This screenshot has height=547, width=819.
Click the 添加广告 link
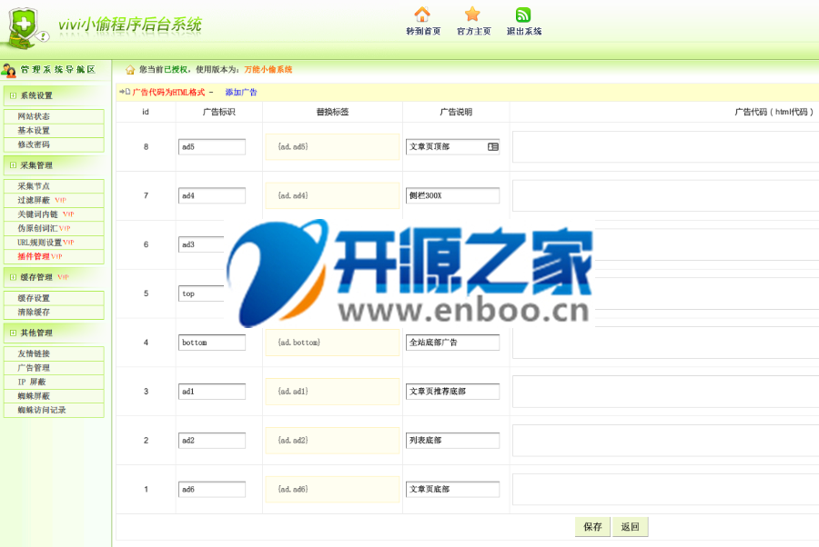tap(241, 93)
